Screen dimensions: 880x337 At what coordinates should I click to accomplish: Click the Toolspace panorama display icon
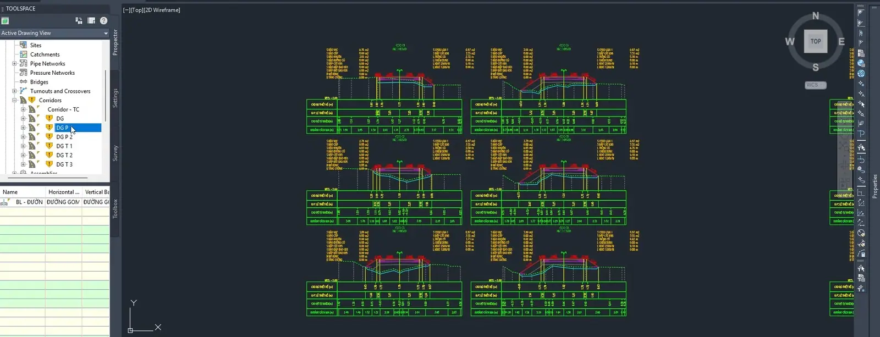click(x=79, y=21)
